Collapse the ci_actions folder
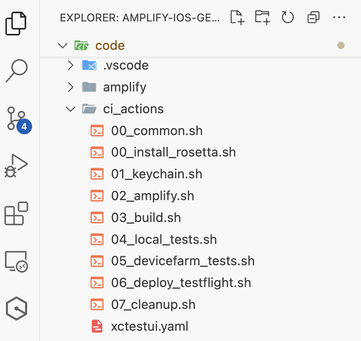Screen dimensions: 361x341 coord(70,109)
